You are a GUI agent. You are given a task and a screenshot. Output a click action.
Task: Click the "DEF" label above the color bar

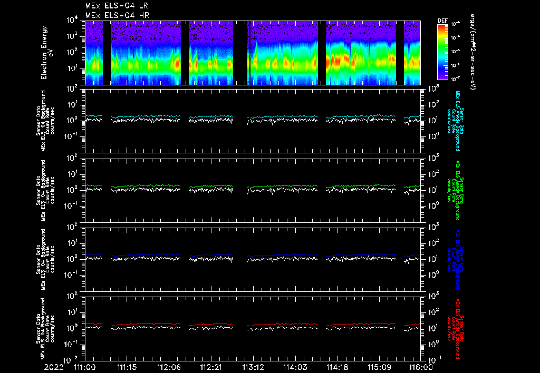(442, 21)
